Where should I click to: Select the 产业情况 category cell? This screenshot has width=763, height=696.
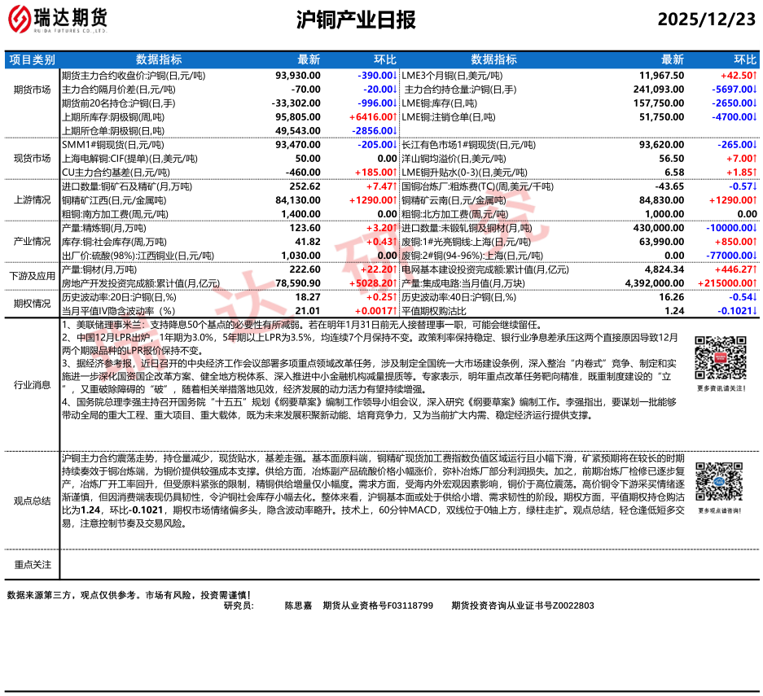[33, 242]
